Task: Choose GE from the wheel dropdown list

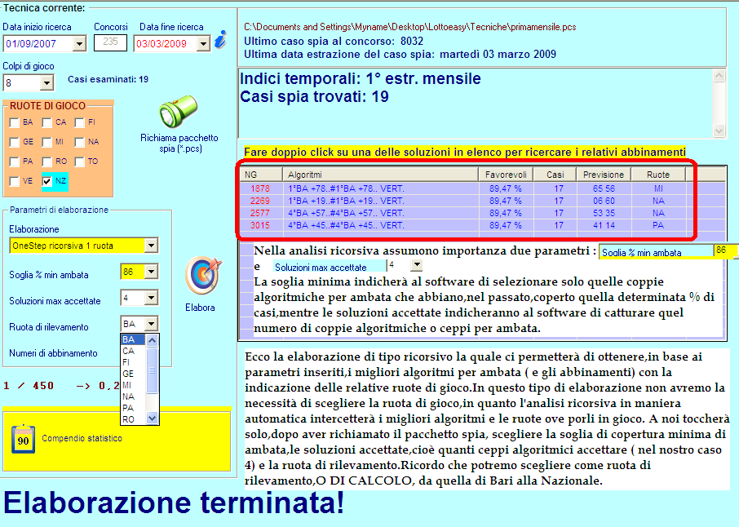Action: [x=134, y=374]
